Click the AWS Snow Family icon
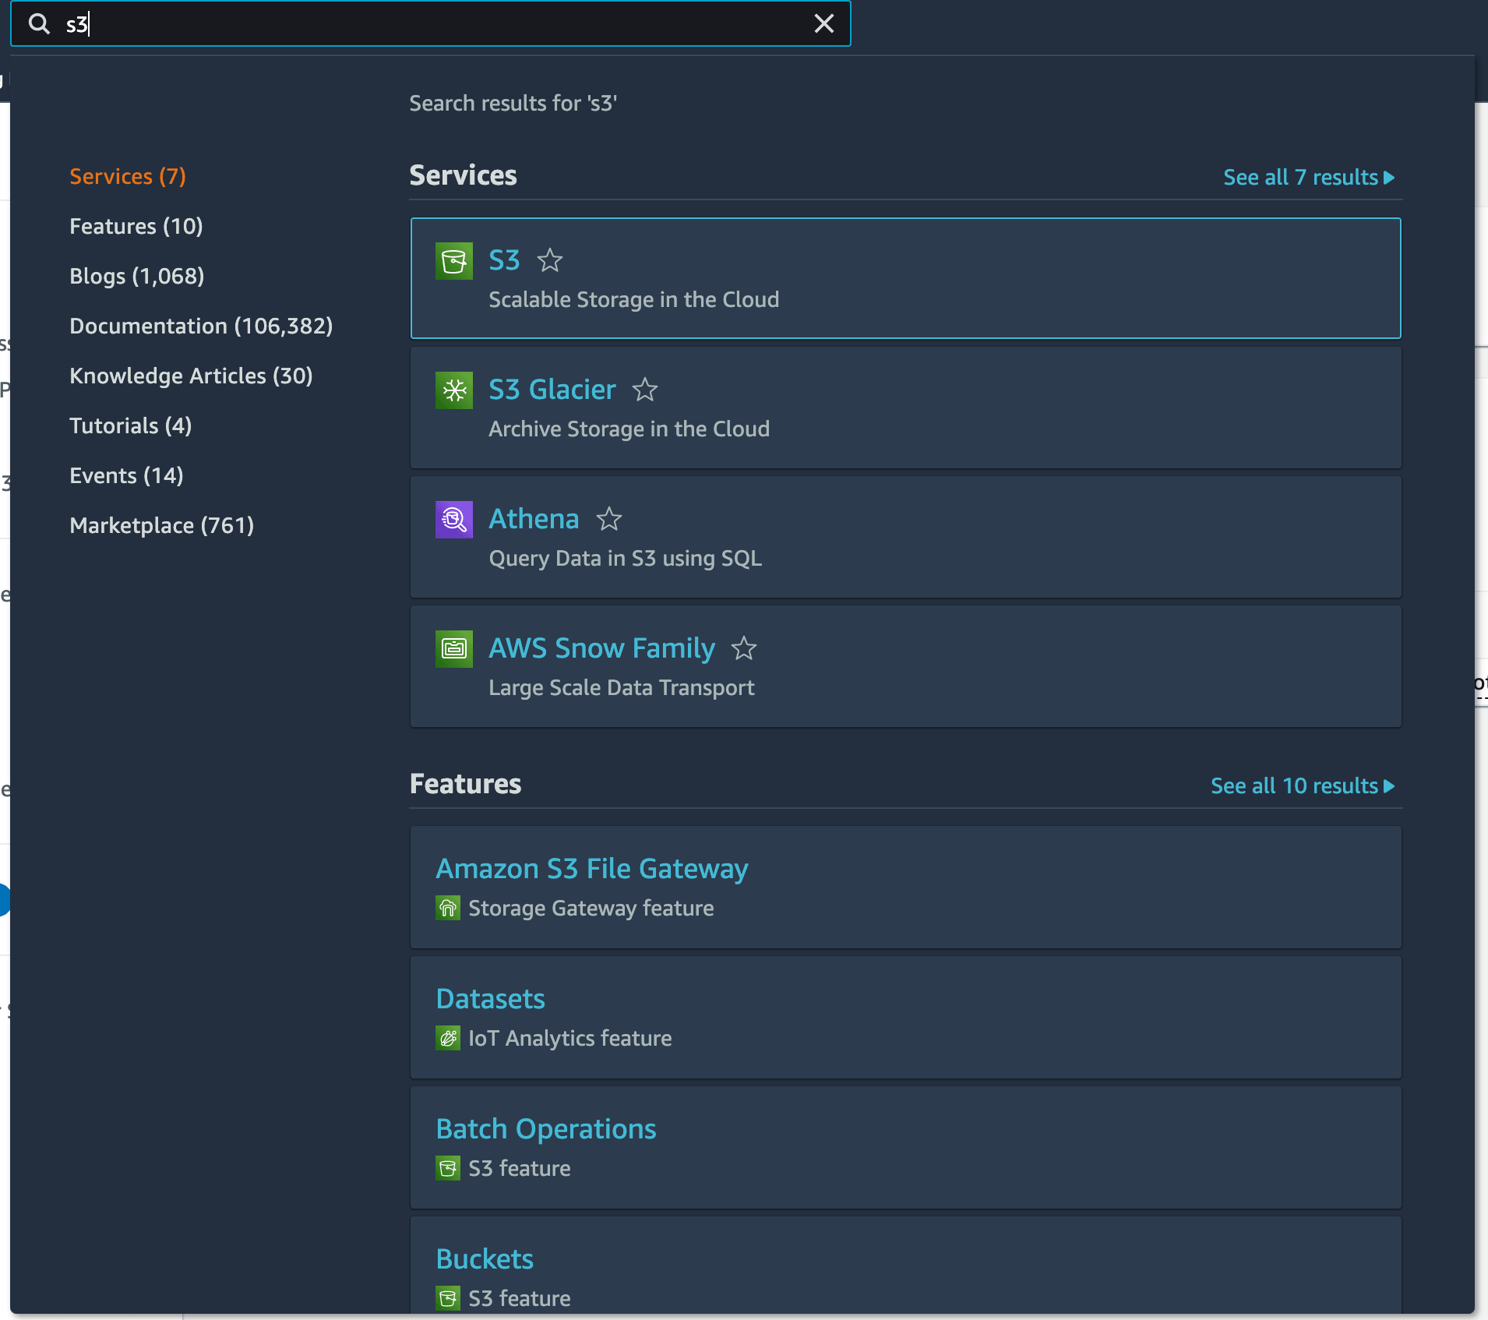The width and height of the screenshot is (1488, 1320). point(453,649)
